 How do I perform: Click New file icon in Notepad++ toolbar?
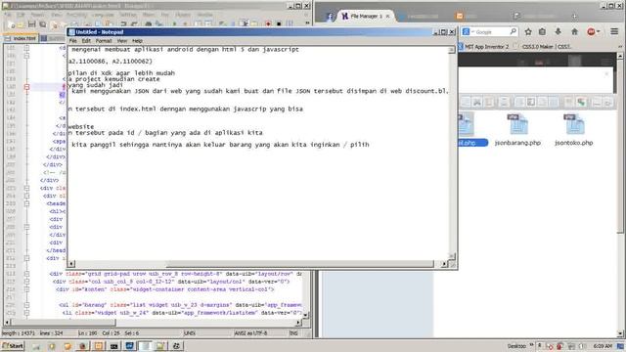[11, 24]
